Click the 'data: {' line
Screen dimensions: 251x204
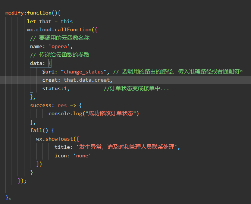(41, 63)
